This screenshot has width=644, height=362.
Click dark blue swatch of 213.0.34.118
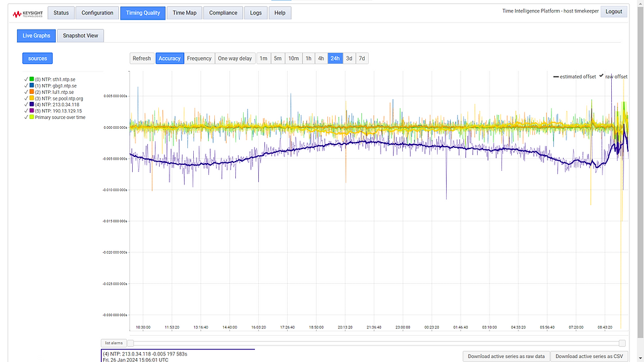[32, 104]
